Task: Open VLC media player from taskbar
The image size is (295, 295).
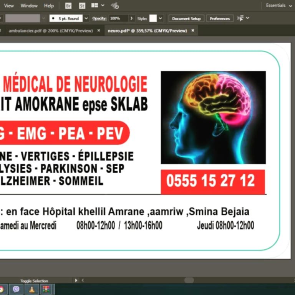Action: pos(32,289)
